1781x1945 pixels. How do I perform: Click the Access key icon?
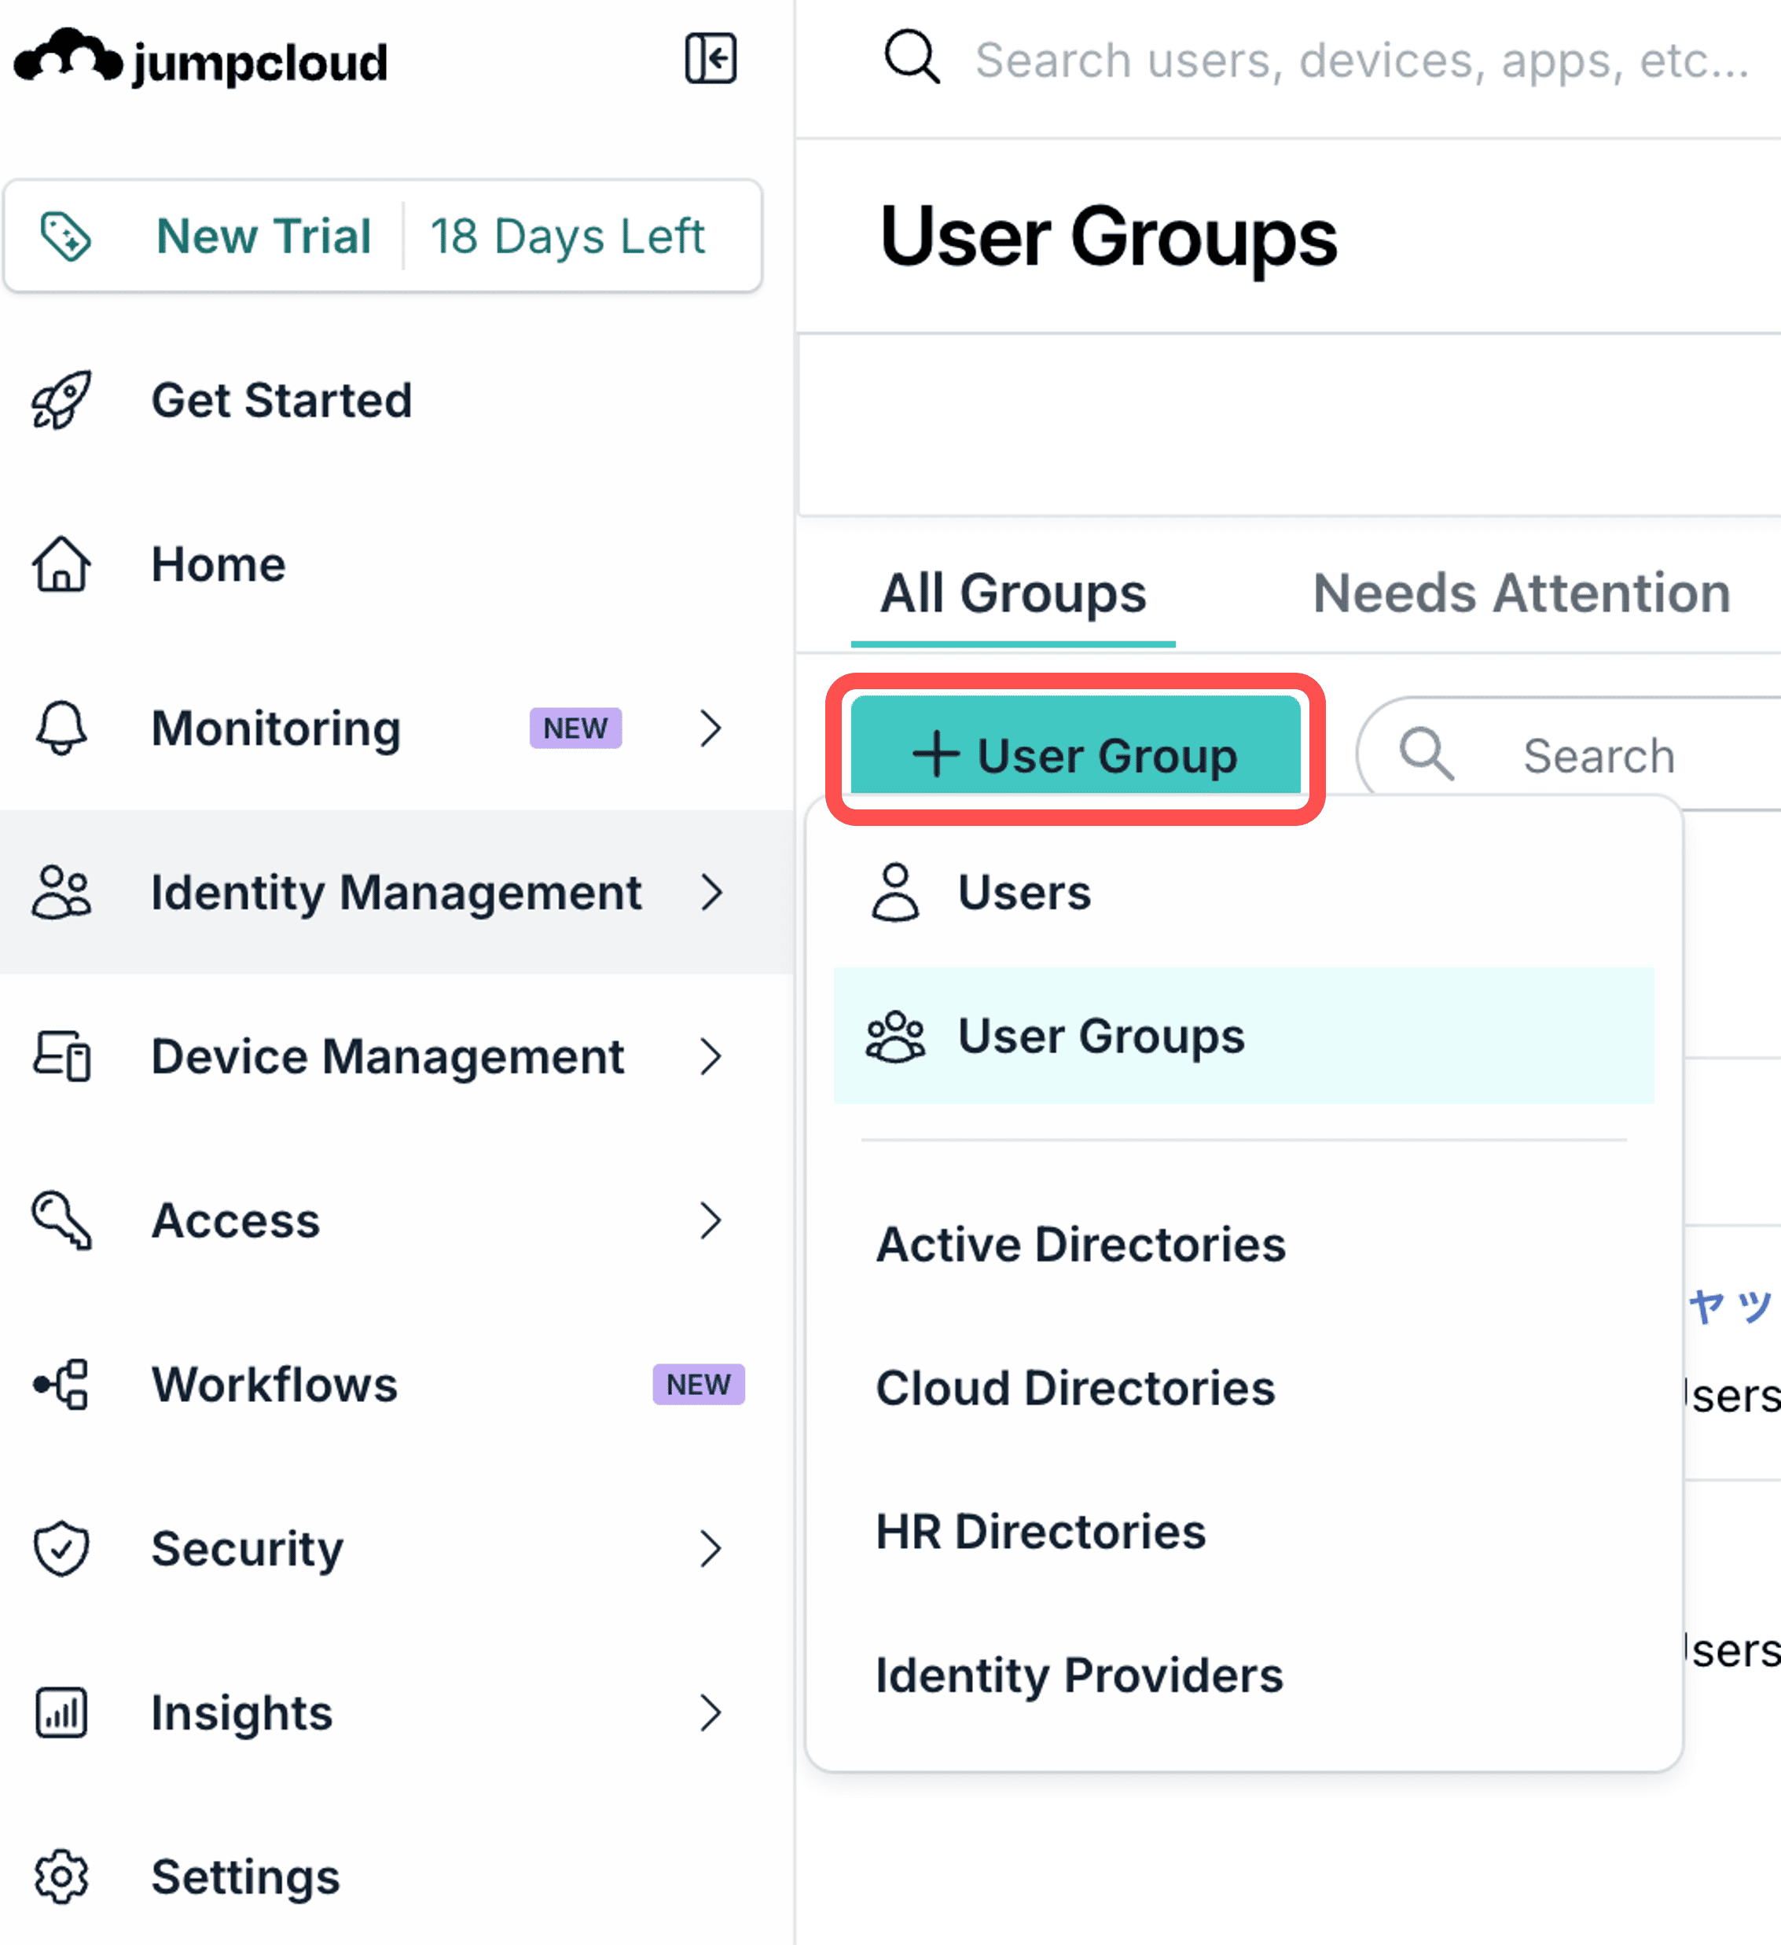(62, 1220)
